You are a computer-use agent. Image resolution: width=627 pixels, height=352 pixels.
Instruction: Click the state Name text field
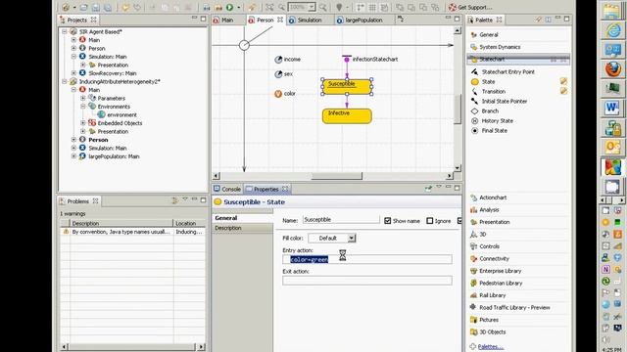click(341, 219)
